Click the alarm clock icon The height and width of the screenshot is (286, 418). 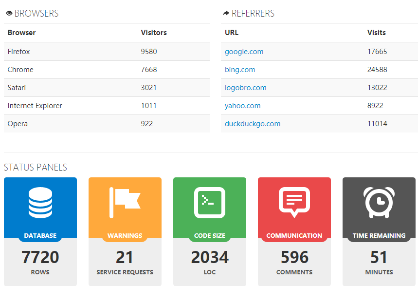point(379,203)
